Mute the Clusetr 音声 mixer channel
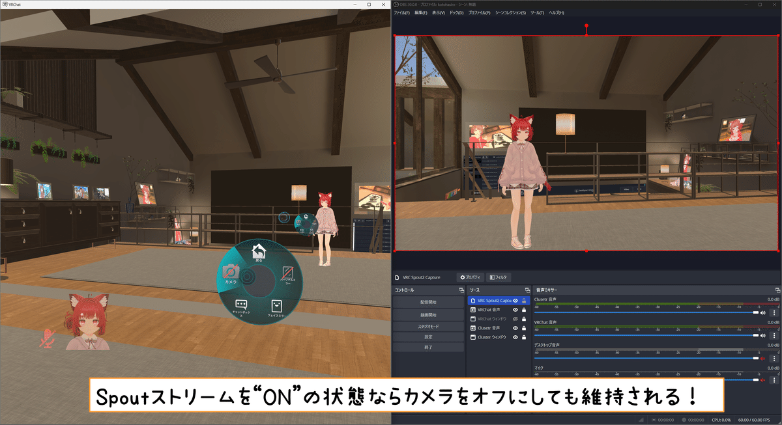 (763, 312)
